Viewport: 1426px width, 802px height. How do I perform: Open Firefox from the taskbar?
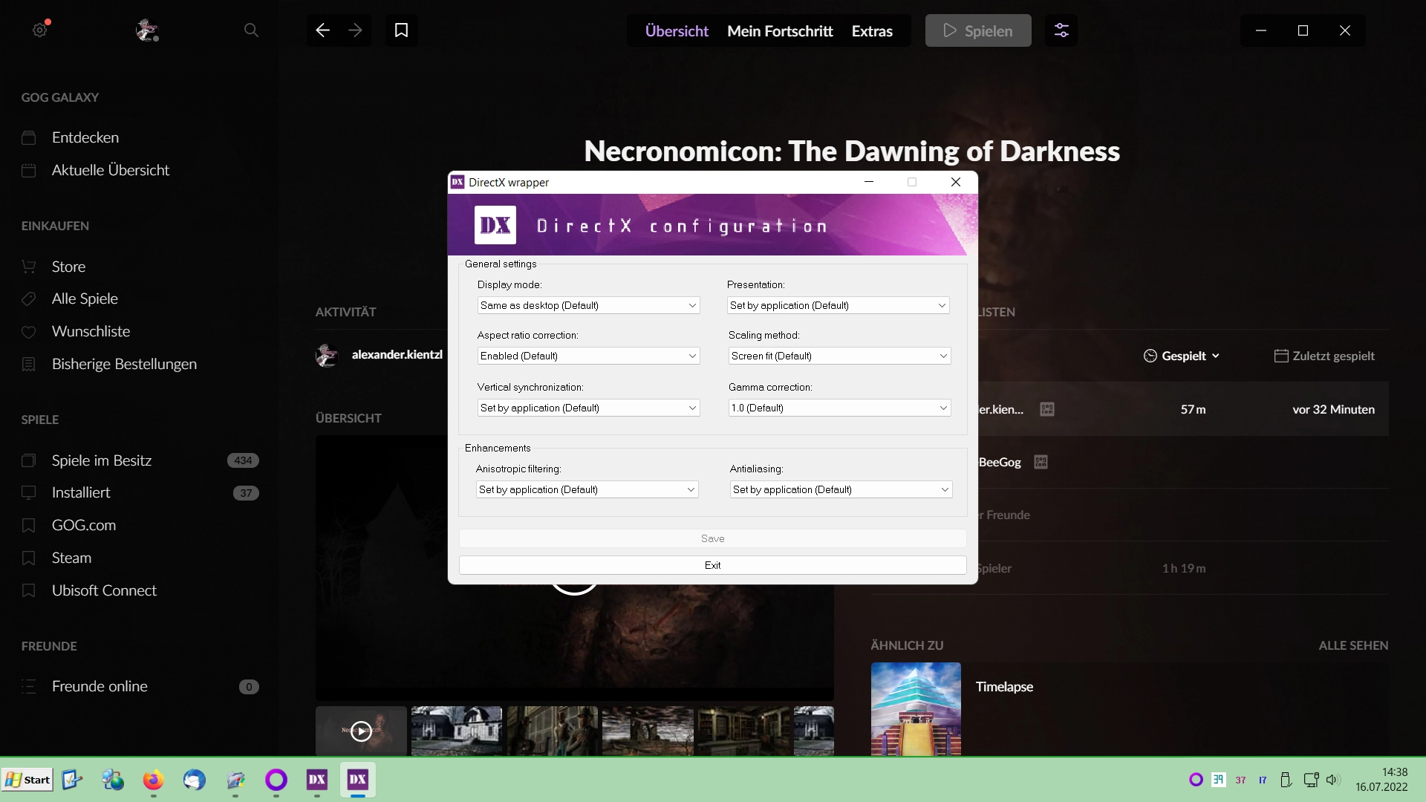tap(153, 780)
